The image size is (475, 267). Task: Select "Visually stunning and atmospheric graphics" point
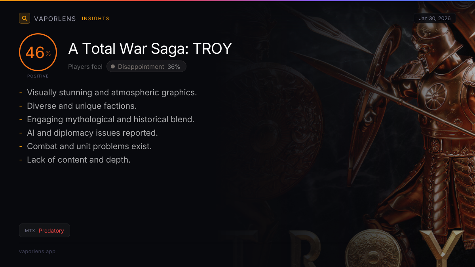click(112, 93)
